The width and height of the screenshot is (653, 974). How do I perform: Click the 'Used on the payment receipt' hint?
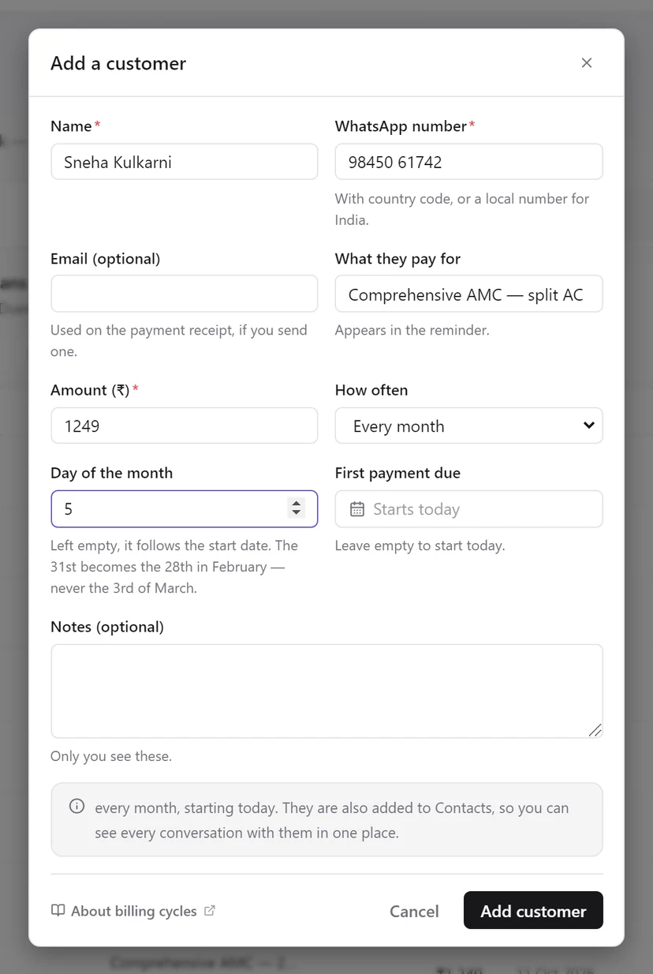point(179,341)
